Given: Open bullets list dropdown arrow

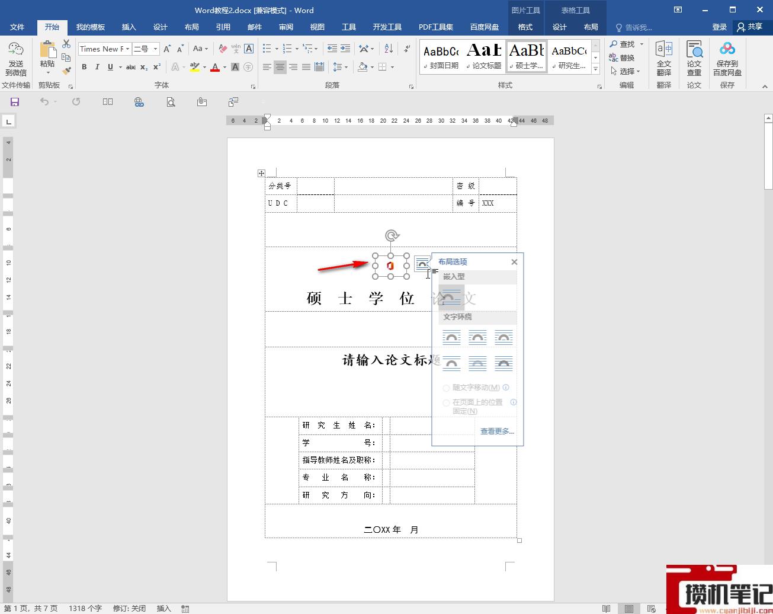Looking at the screenshot, I should click(275, 49).
